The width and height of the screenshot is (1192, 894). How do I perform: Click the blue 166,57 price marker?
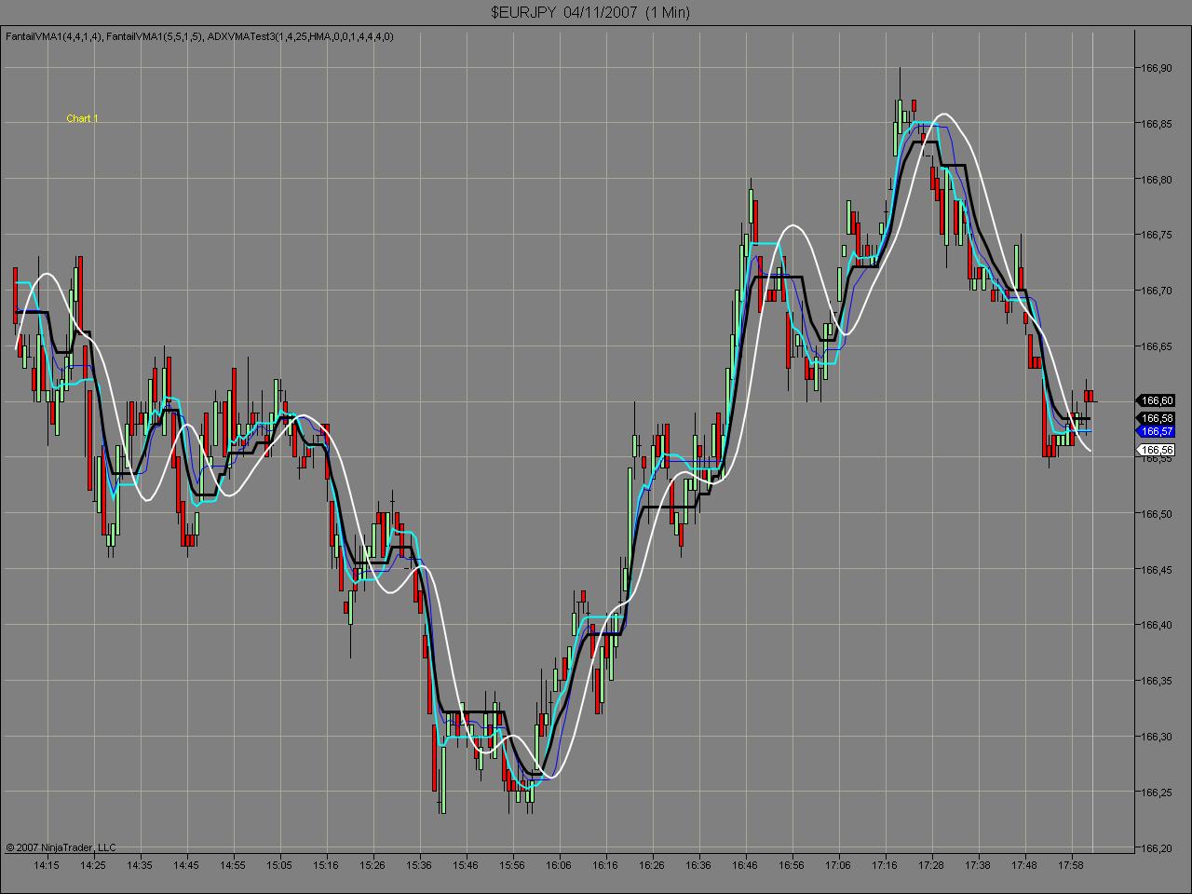click(1156, 431)
